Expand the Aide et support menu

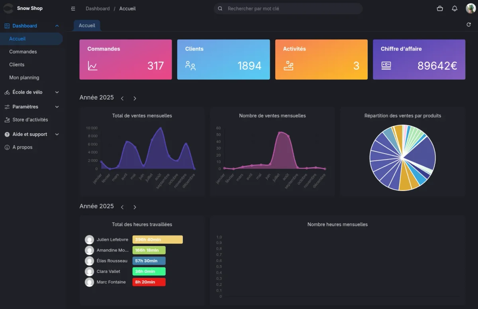tap(57, 134)
